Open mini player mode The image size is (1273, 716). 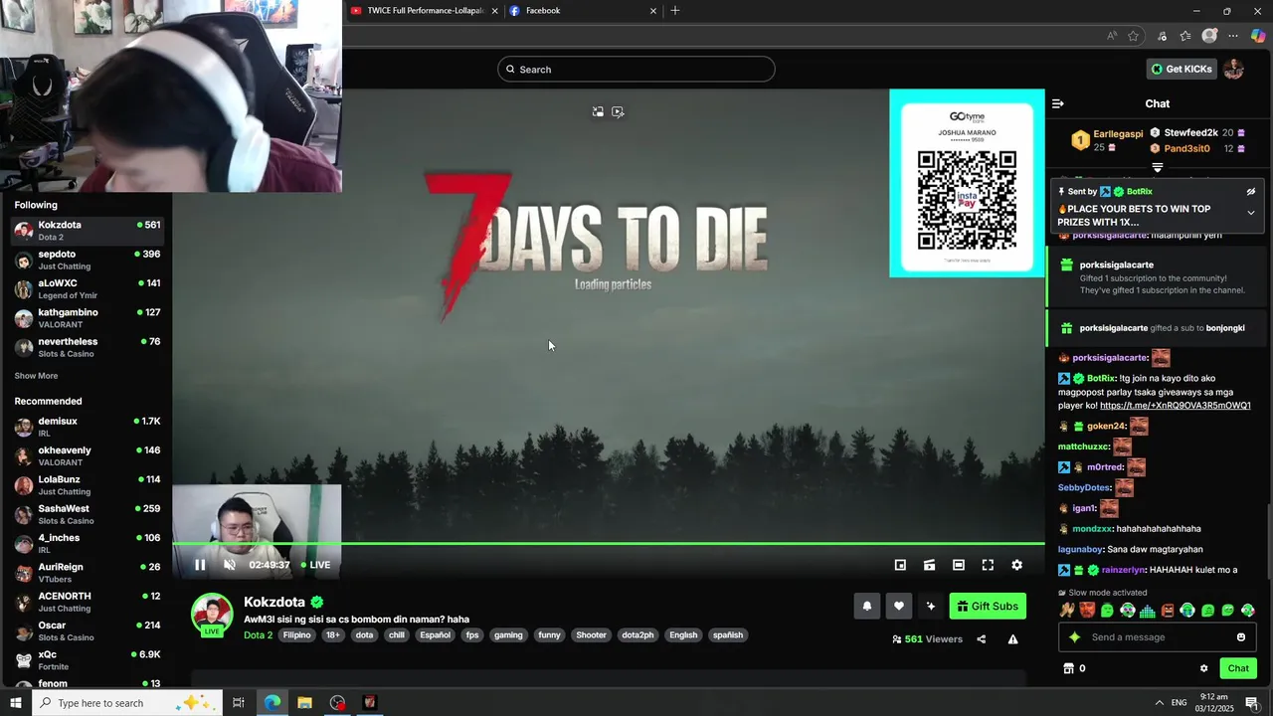click(900, 565)
